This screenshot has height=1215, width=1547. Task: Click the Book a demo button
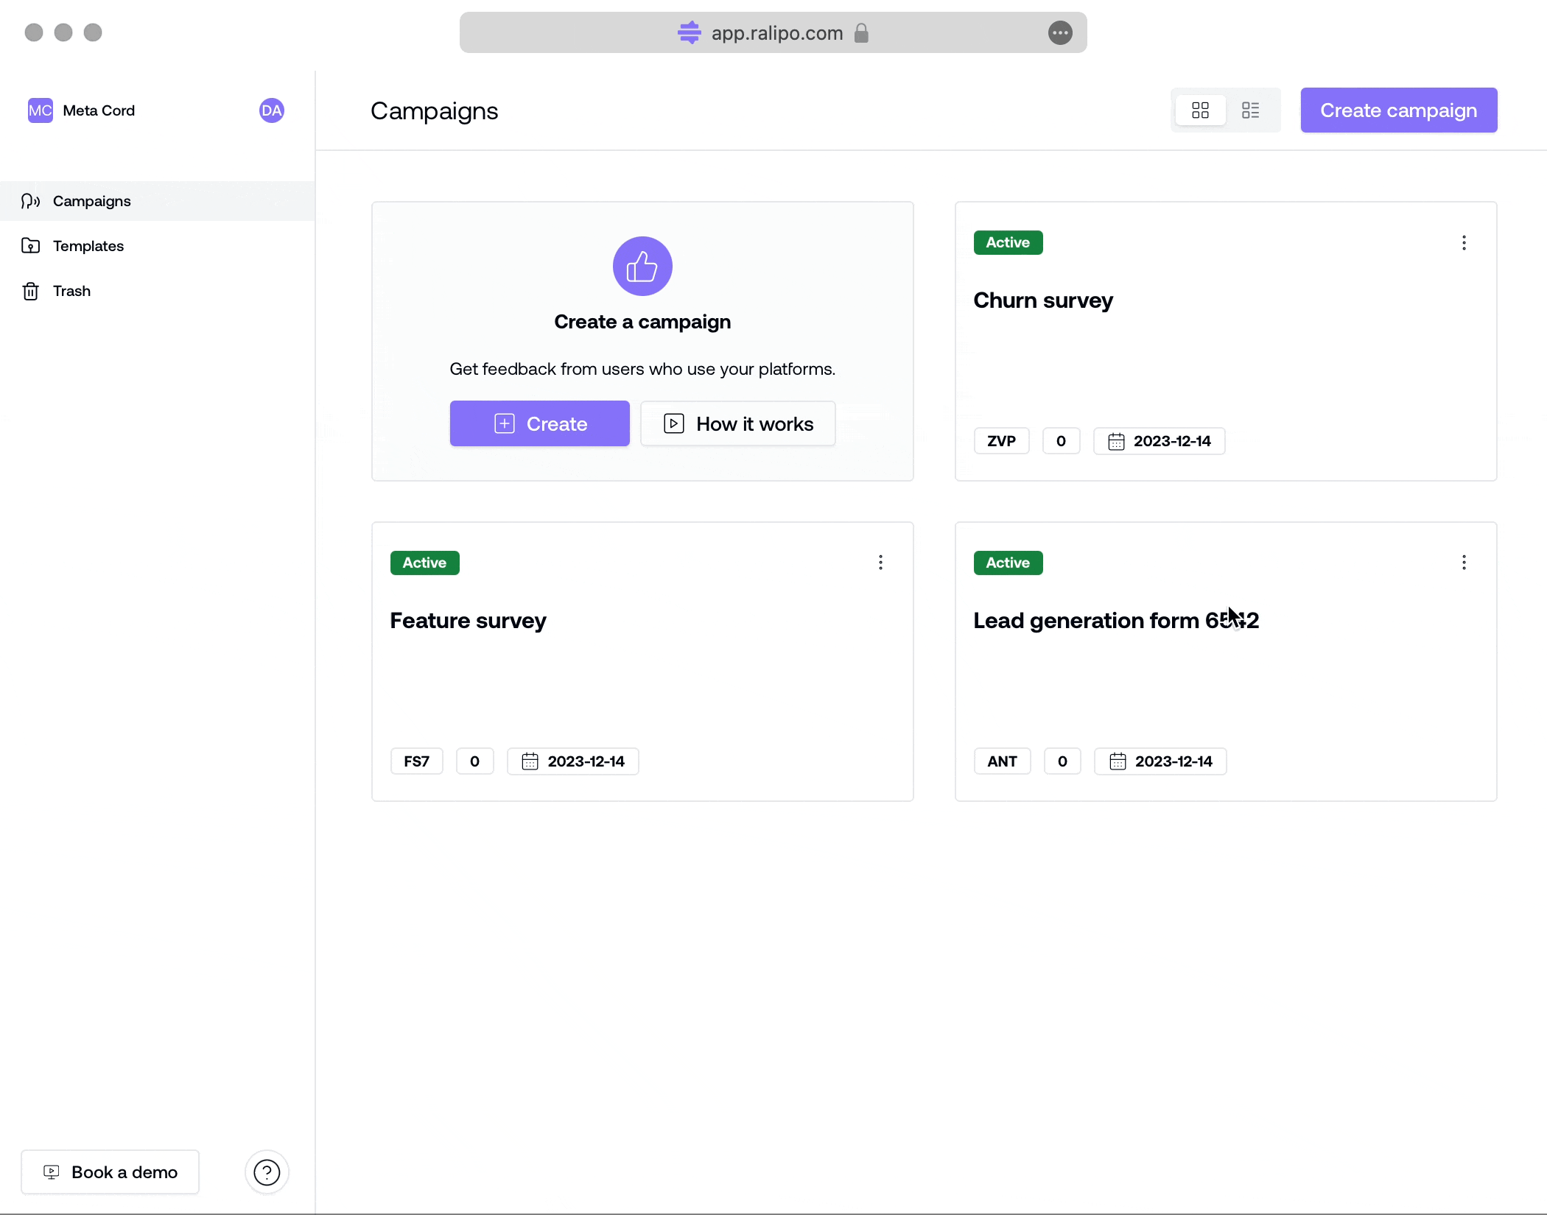110,1172
